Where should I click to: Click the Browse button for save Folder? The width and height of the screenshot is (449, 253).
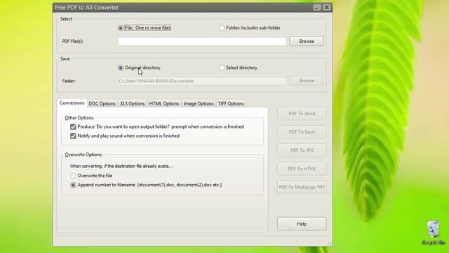[x=307, y=81]
